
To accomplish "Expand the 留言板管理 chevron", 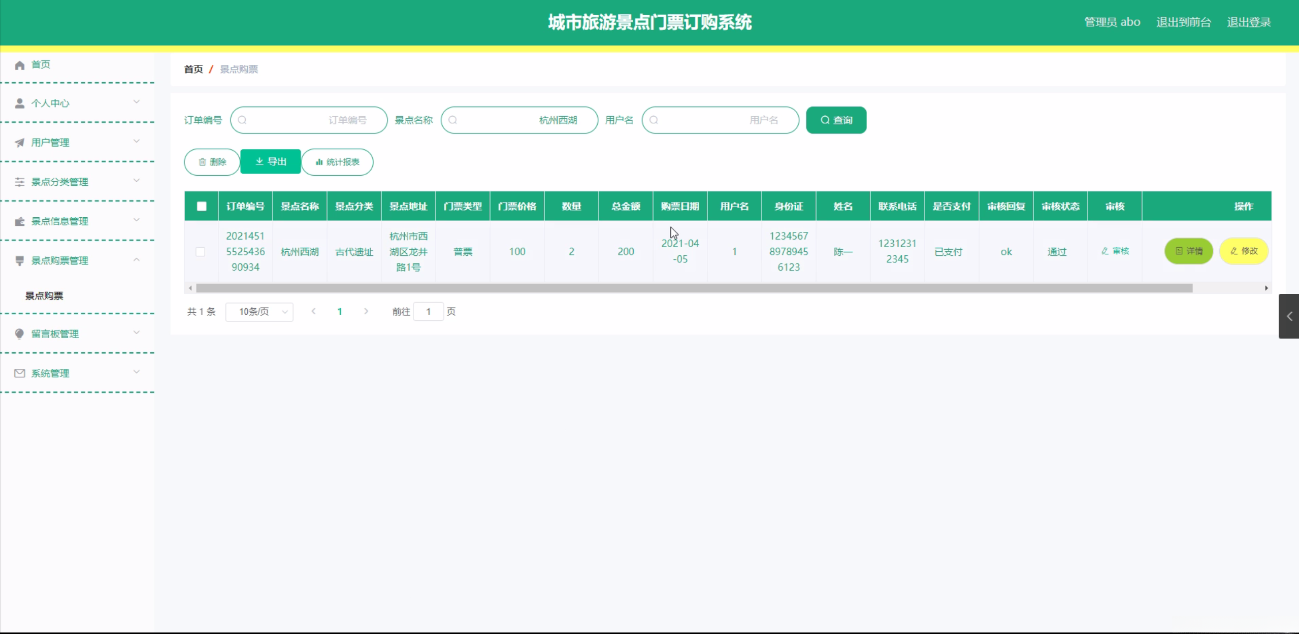I will tap(137, 332).
